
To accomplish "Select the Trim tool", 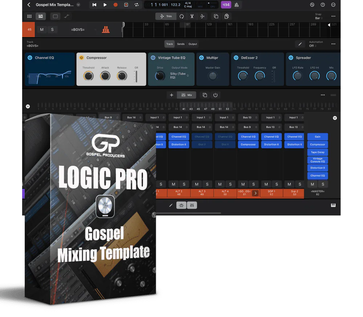I will coord(166,16).
